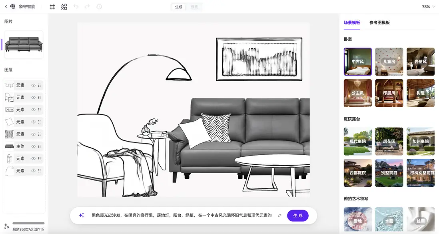
Task: Choose the 加州庭院 template
Action: coord(421,141)
